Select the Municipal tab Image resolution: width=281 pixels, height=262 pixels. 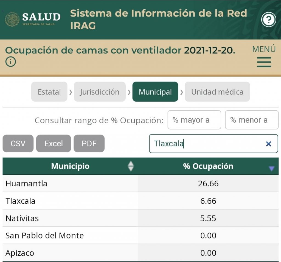(155, 92)
